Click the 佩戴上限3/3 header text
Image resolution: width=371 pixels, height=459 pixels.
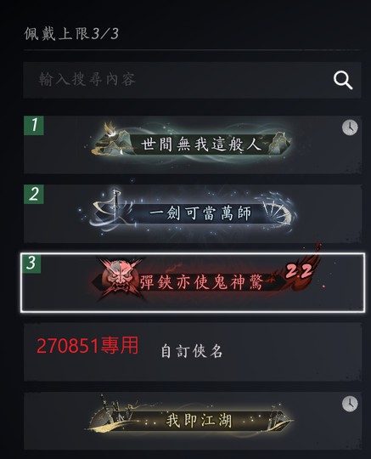71,33
